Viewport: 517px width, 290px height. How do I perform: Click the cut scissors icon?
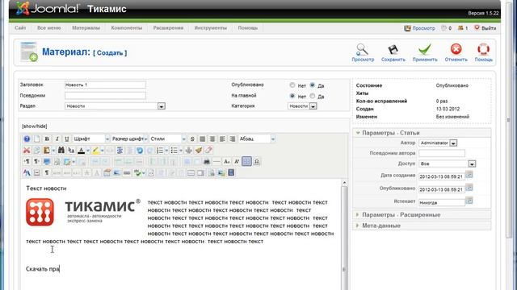pyautogui.click(x=27, y=151)
